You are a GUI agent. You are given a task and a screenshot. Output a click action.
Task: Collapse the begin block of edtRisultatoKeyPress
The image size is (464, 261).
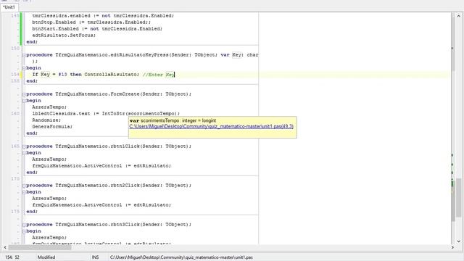coord(24,68)
